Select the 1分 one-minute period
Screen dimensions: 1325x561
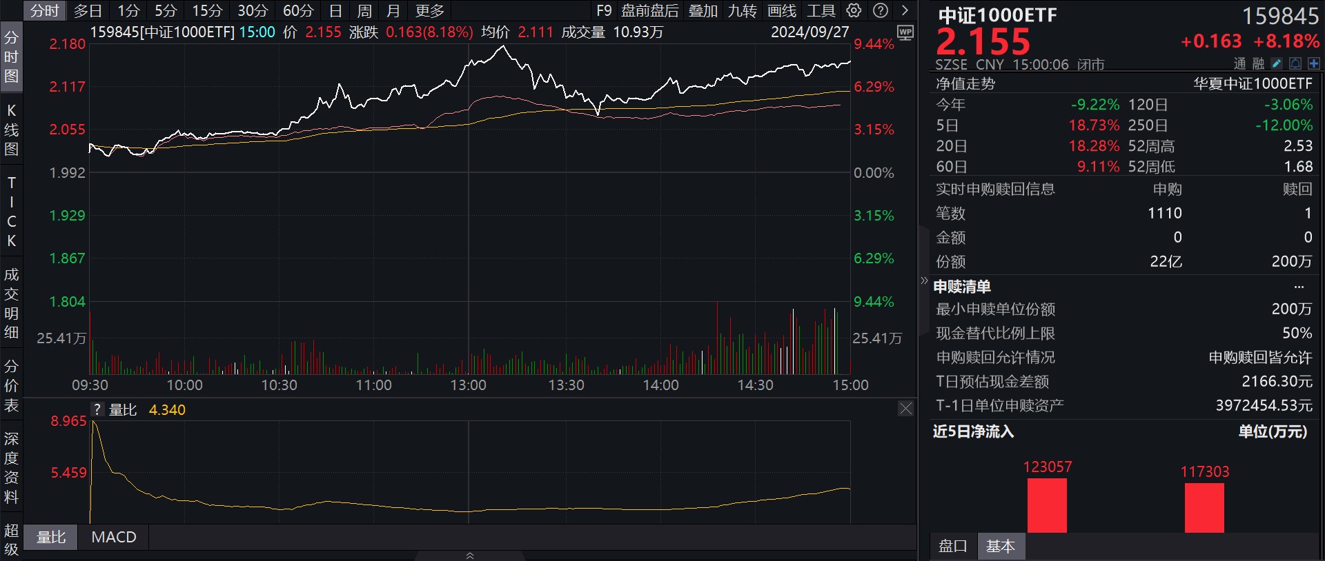coord(128,11)
